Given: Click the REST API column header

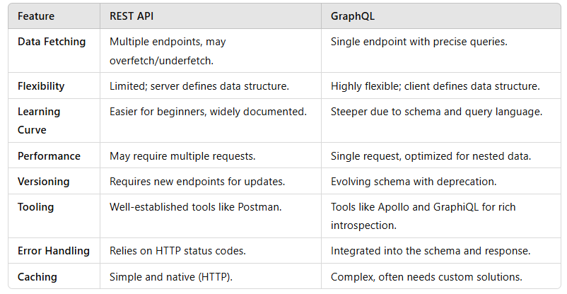Looking at the screenshot, I should pos(132,16).
